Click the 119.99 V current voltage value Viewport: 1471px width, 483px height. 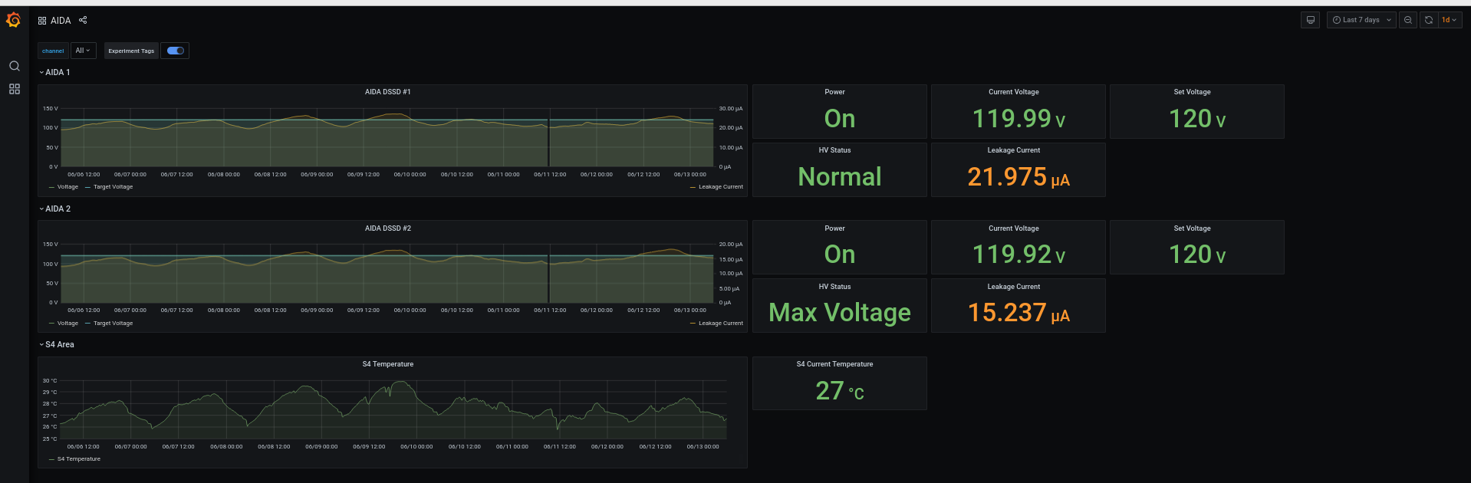point(1019,119)
